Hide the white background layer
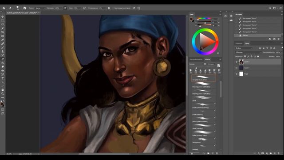This screenshot has height=160, width=284. pyautogui.click(x=237, y=74)
